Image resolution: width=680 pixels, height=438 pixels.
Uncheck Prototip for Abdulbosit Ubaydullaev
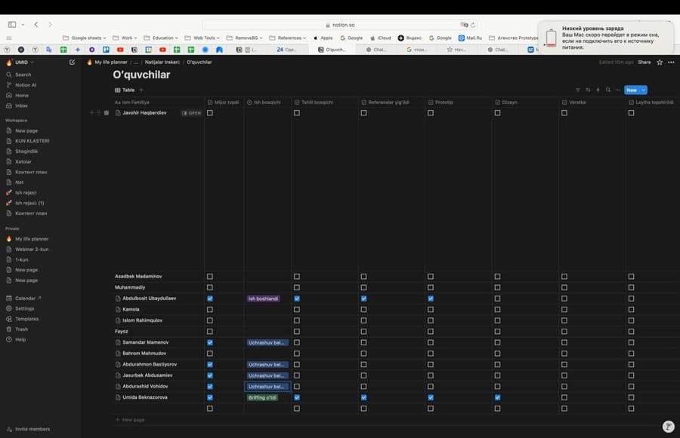click(x=431, y=299)
